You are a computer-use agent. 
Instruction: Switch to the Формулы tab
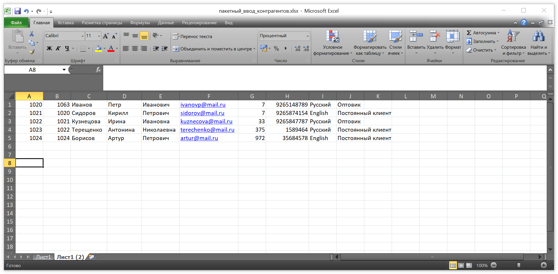point(140,22)
